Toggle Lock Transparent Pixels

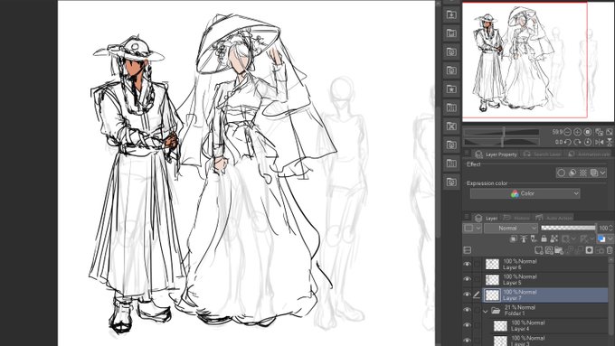(553, 238)
